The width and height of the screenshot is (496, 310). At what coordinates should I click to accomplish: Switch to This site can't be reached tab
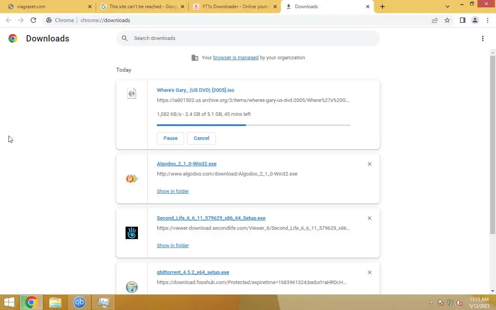[142, 7]
